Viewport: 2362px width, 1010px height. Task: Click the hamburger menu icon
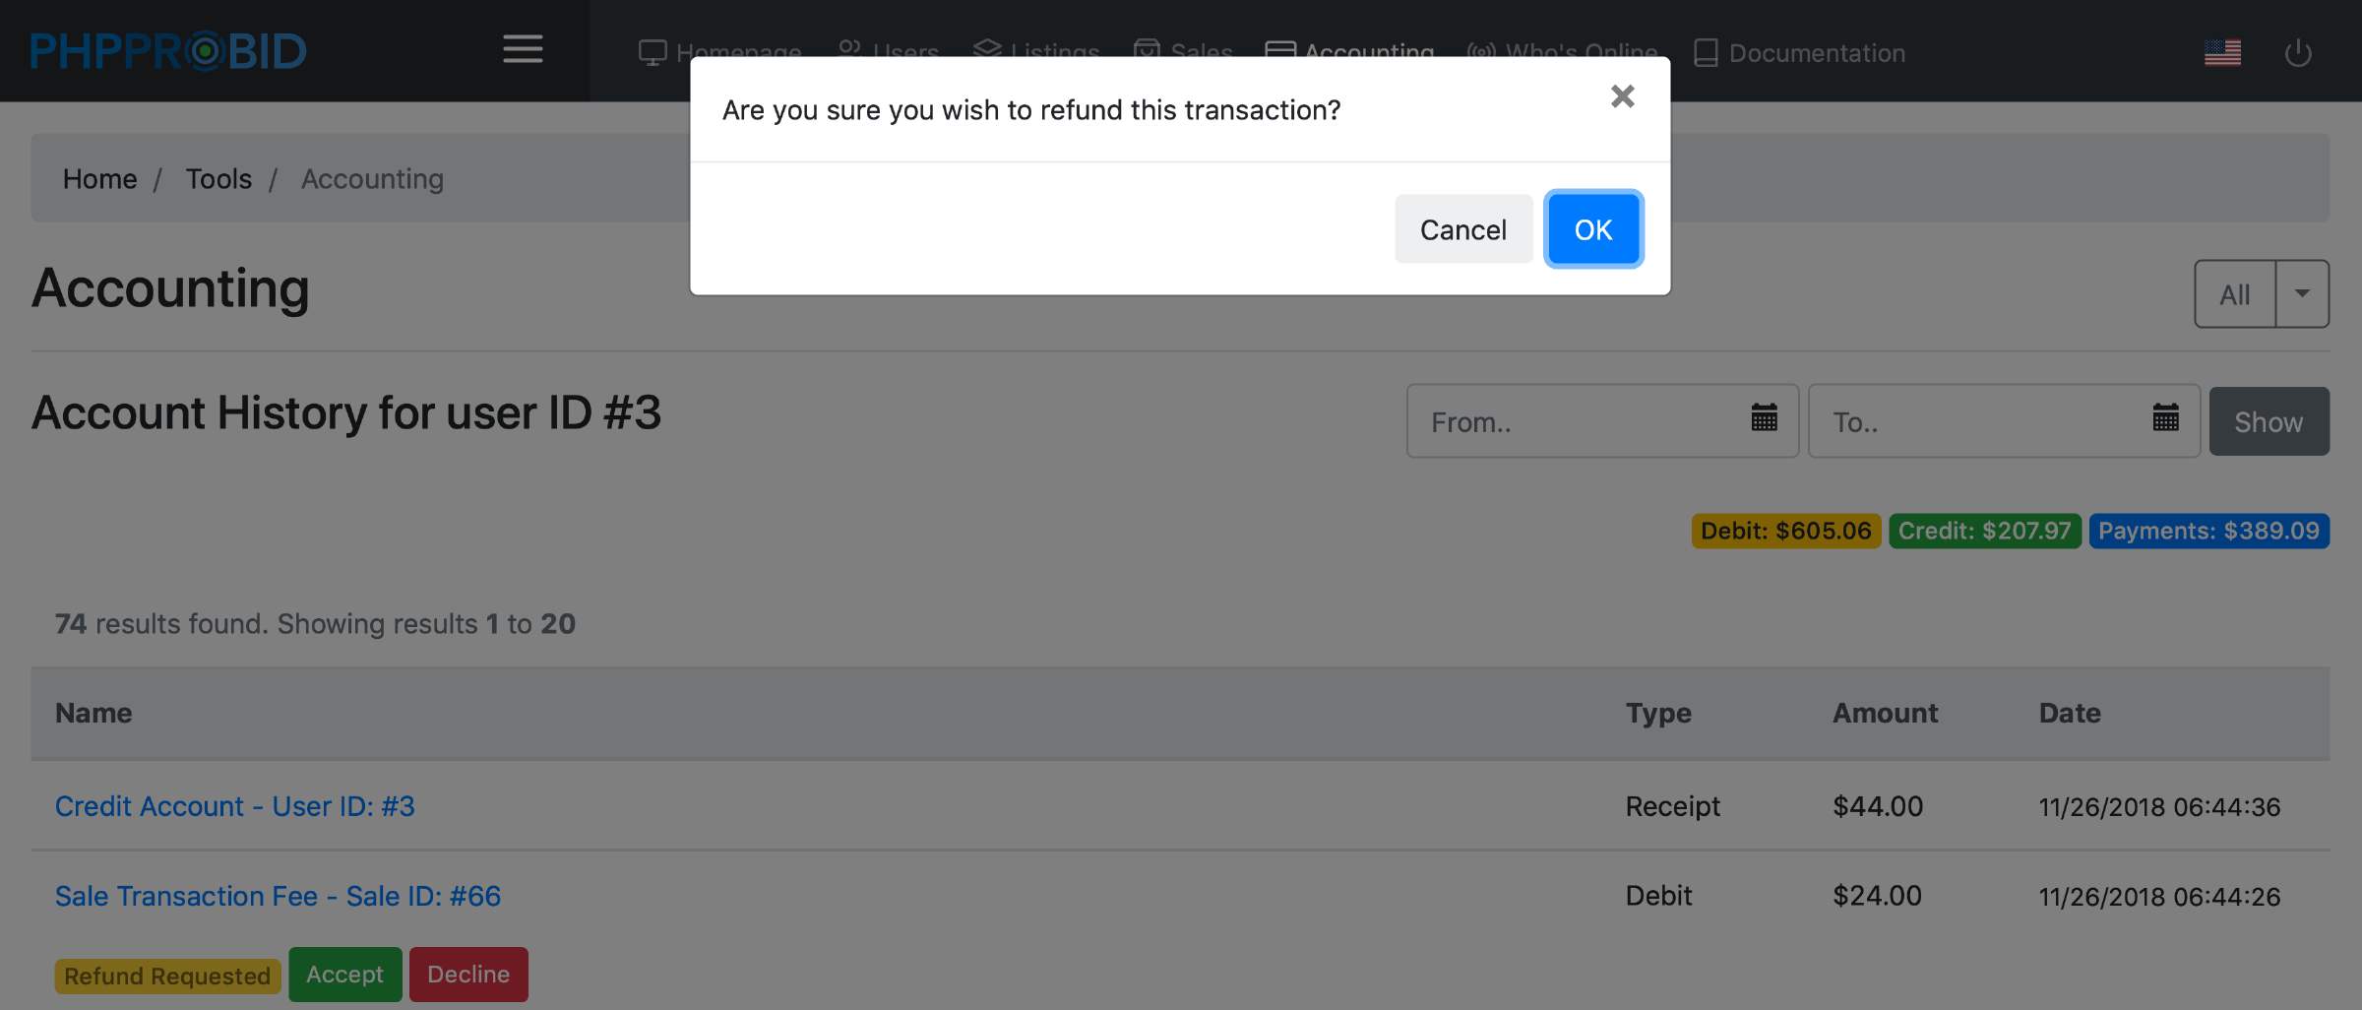point(523,49)
